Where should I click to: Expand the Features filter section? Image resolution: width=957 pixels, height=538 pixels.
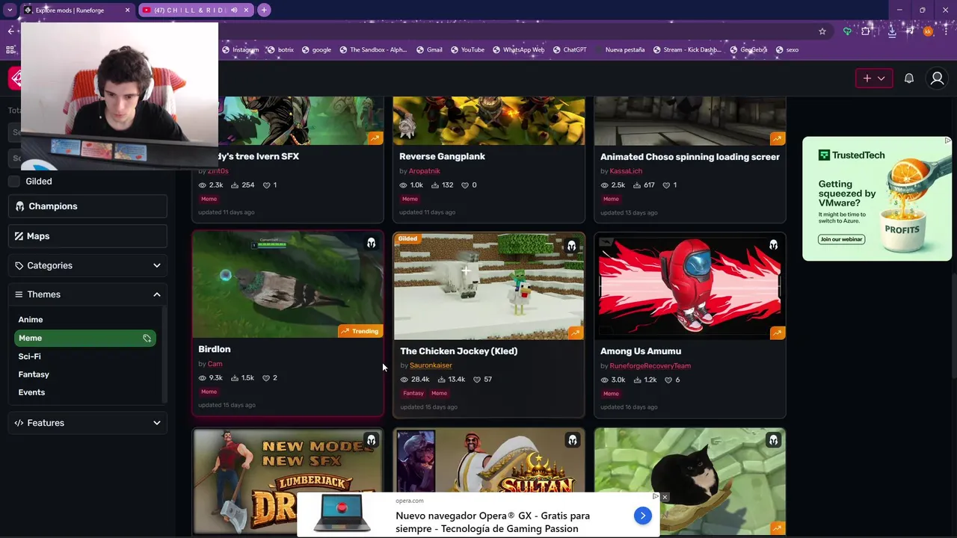pyautogui.click(x=87, y=423)
